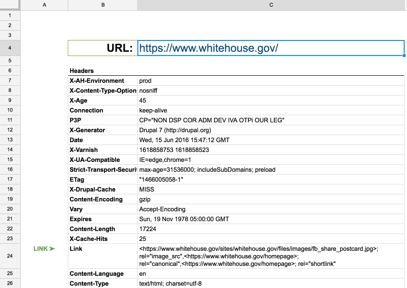This screenshot has width=407, height=288.
Task: Select the "1466005058-1" ETag value
Action: pos(271,179)
